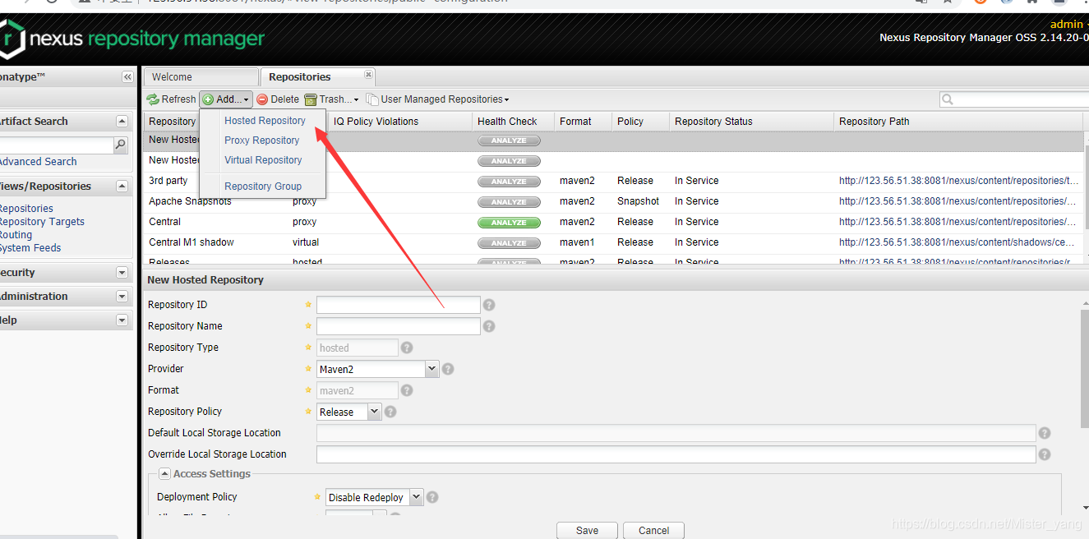Screen dimensions: 1089x539
Task: Click the Delete toolbar button
Action: pos(278,99)
